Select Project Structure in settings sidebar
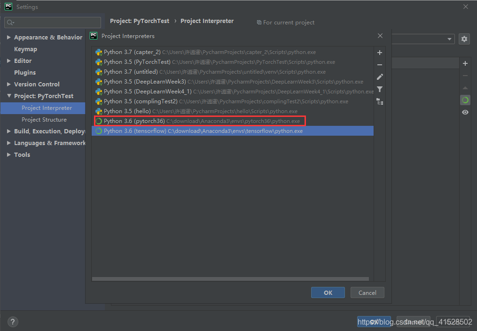The height and width of the screenshot is (331, 477). coord(44,120)
